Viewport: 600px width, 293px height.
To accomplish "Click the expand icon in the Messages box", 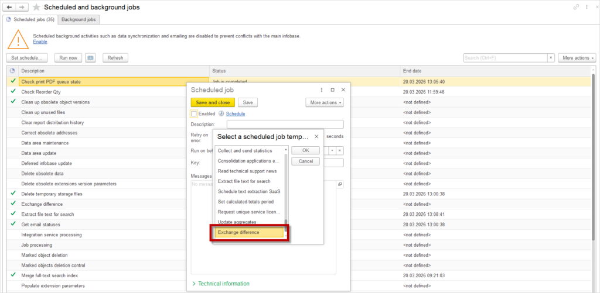I will pos(340,184).
